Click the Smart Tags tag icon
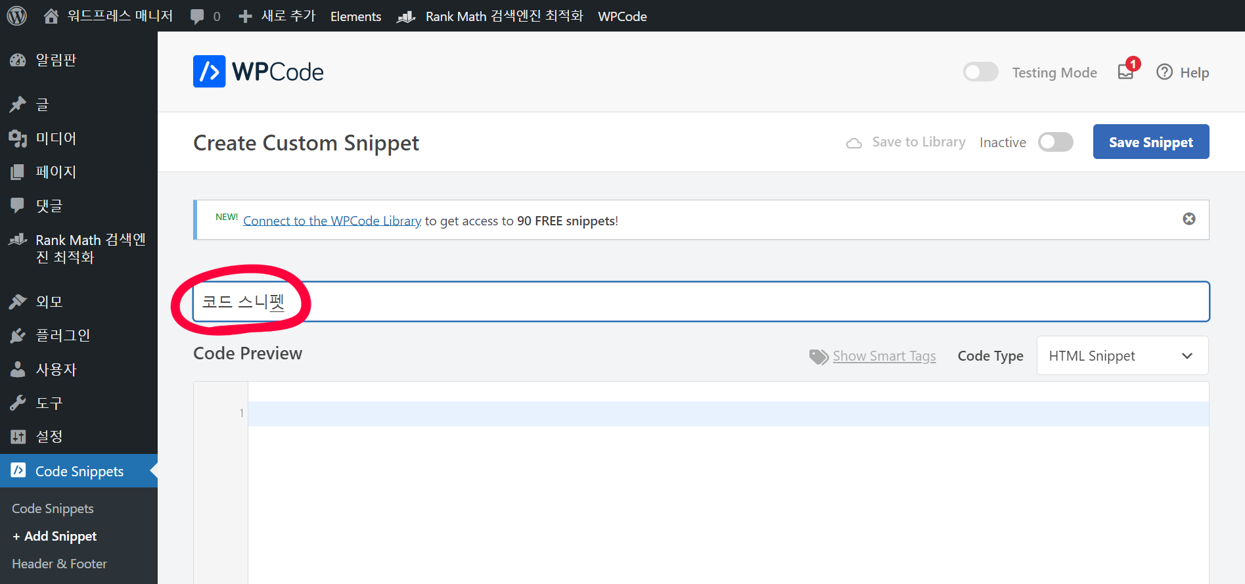 tap(819, 356)
